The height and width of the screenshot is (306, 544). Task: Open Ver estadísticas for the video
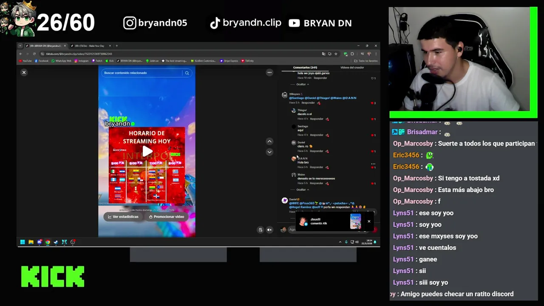[x=123, y=217]
